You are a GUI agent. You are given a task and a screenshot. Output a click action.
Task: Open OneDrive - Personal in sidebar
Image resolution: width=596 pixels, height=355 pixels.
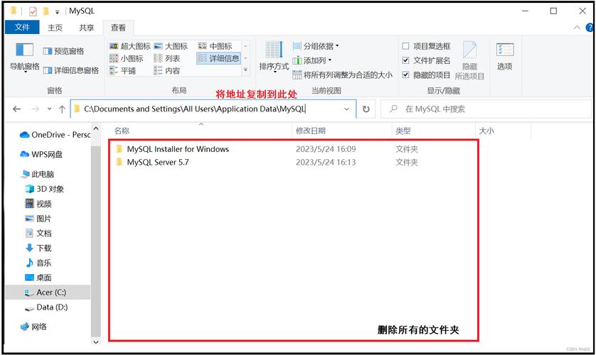[x=55, y=135]
